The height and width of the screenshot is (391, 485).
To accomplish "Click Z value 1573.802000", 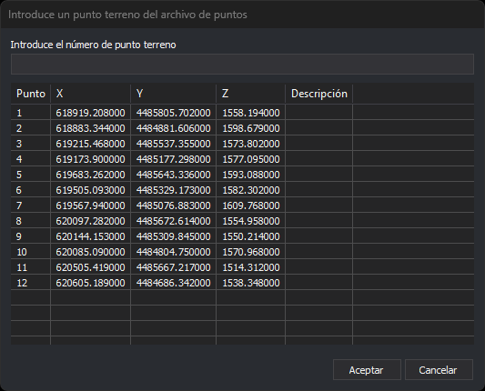I will 251,144.
